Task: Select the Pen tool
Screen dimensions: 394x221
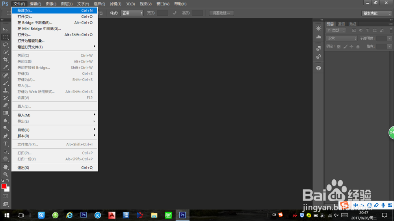Action: tap(5, 136)
